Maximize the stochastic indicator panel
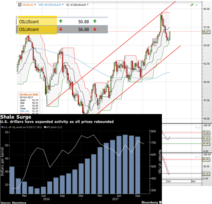This screenshot has width=212, height=204. [196, 157]
